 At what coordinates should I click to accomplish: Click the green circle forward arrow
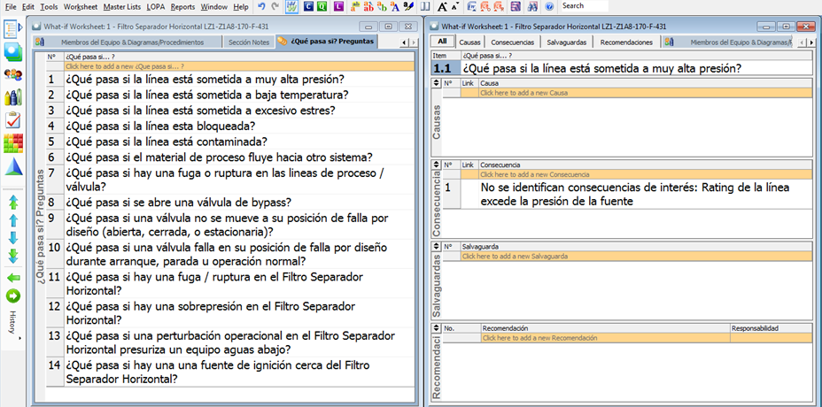13,296
